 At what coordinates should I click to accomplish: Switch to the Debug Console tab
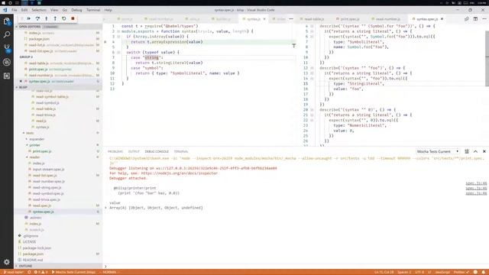[x=157, y=151]
